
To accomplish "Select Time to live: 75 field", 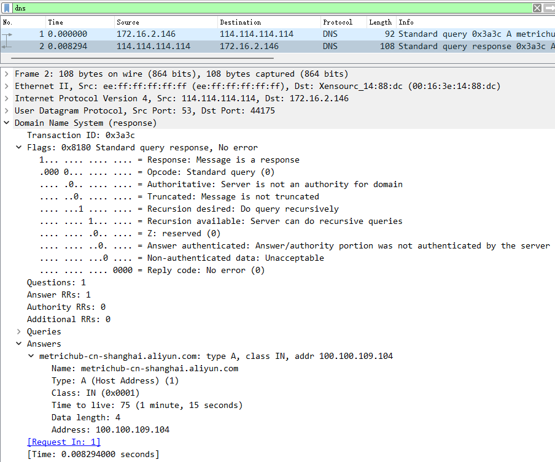I will [x=147, y=405].
